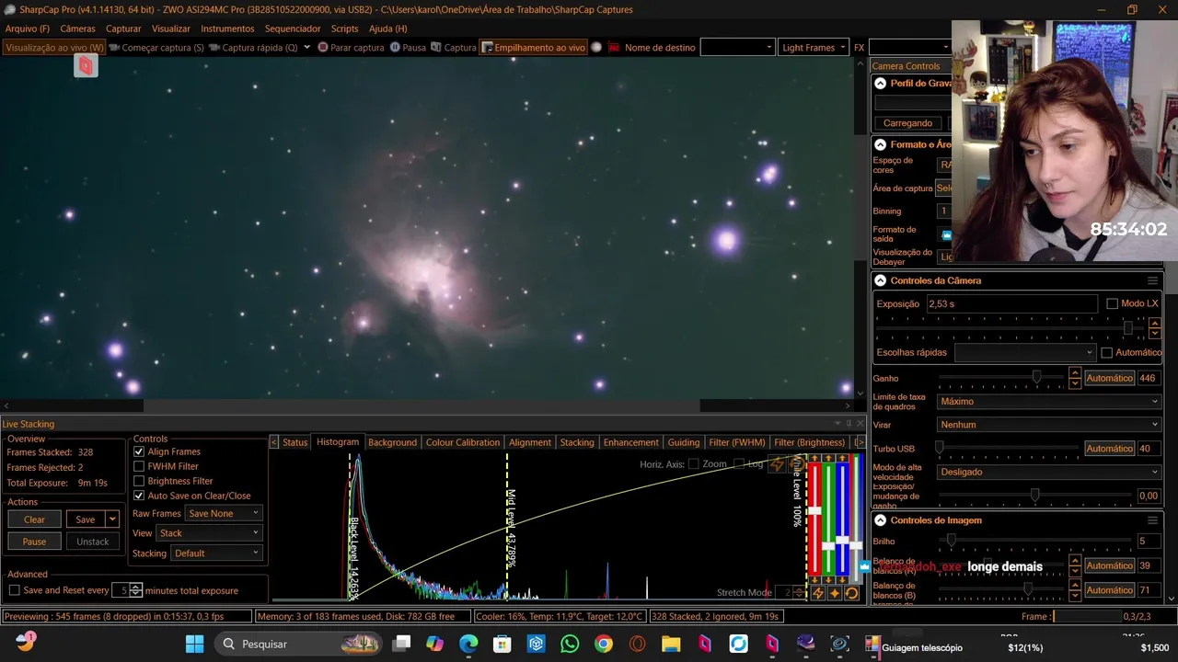Viewport: 1178px width, 662px height.
Task: Click the Pause button in Live Stacking
Action: 34,542
